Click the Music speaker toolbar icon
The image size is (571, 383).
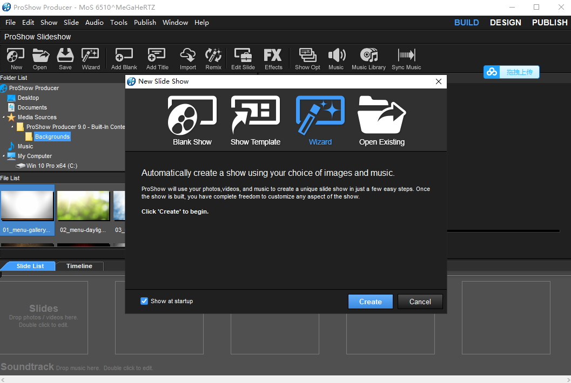pos(336,59)
